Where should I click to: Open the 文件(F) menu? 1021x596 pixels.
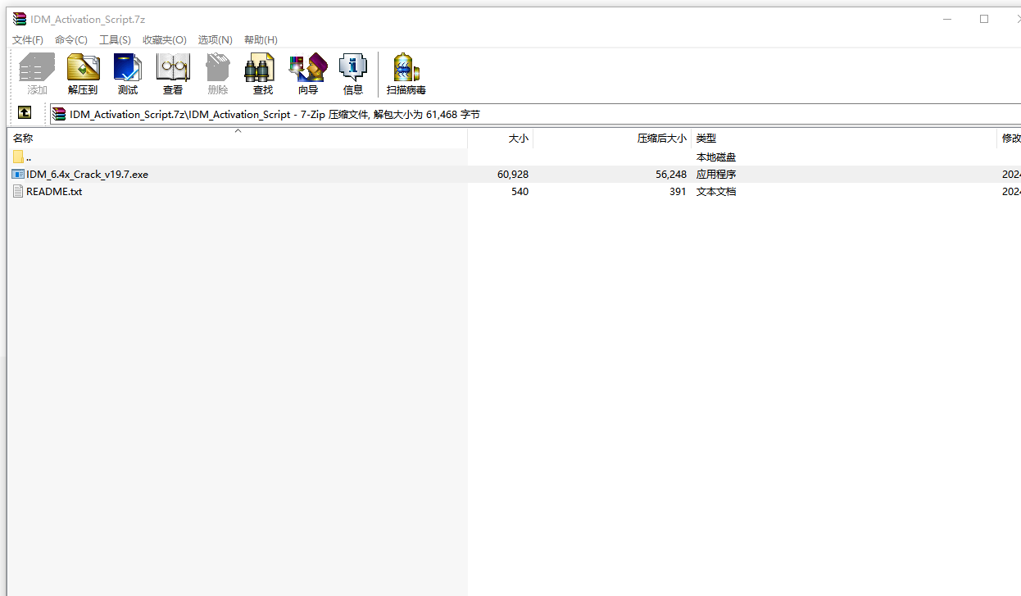(28, 39)
